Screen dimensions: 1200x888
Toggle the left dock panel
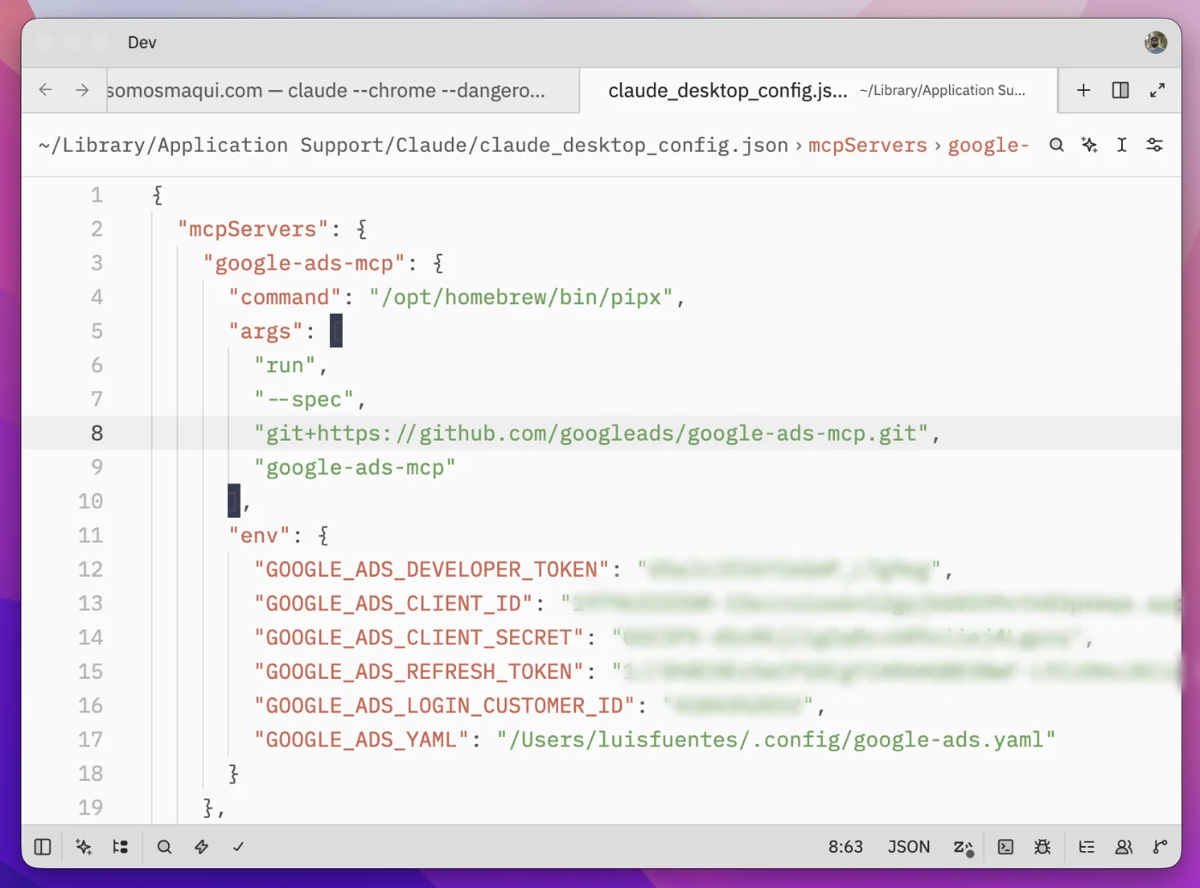[43, 847]
